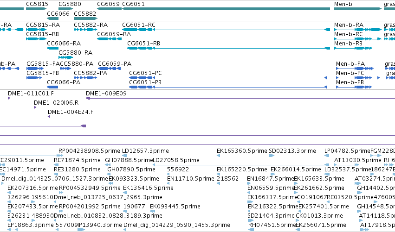Open EST EK165633.5prime
This screenshot has width=395, height=232.
pos(319,179)
